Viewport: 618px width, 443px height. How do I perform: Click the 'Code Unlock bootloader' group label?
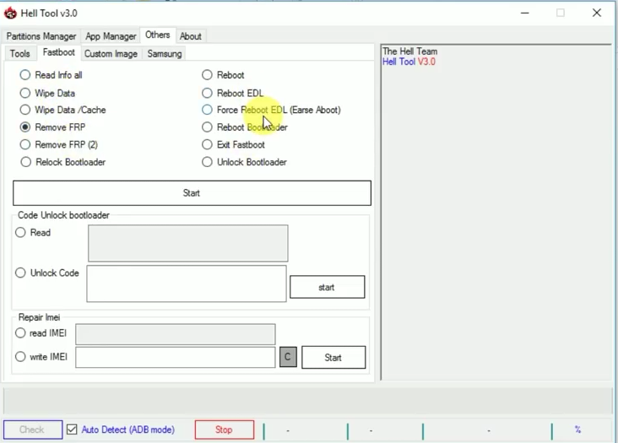point(63,215)
